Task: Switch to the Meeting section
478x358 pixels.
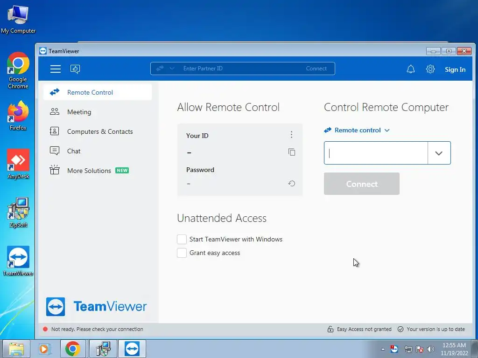Action: (x=98, y=112)
